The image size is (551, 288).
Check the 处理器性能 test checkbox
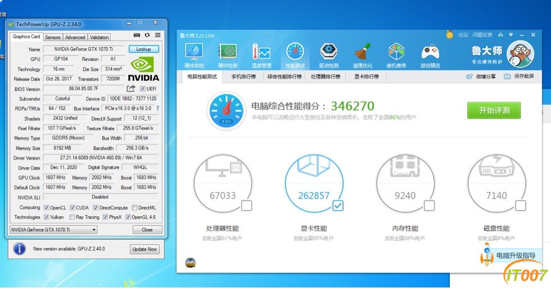(x=247, y=205)
